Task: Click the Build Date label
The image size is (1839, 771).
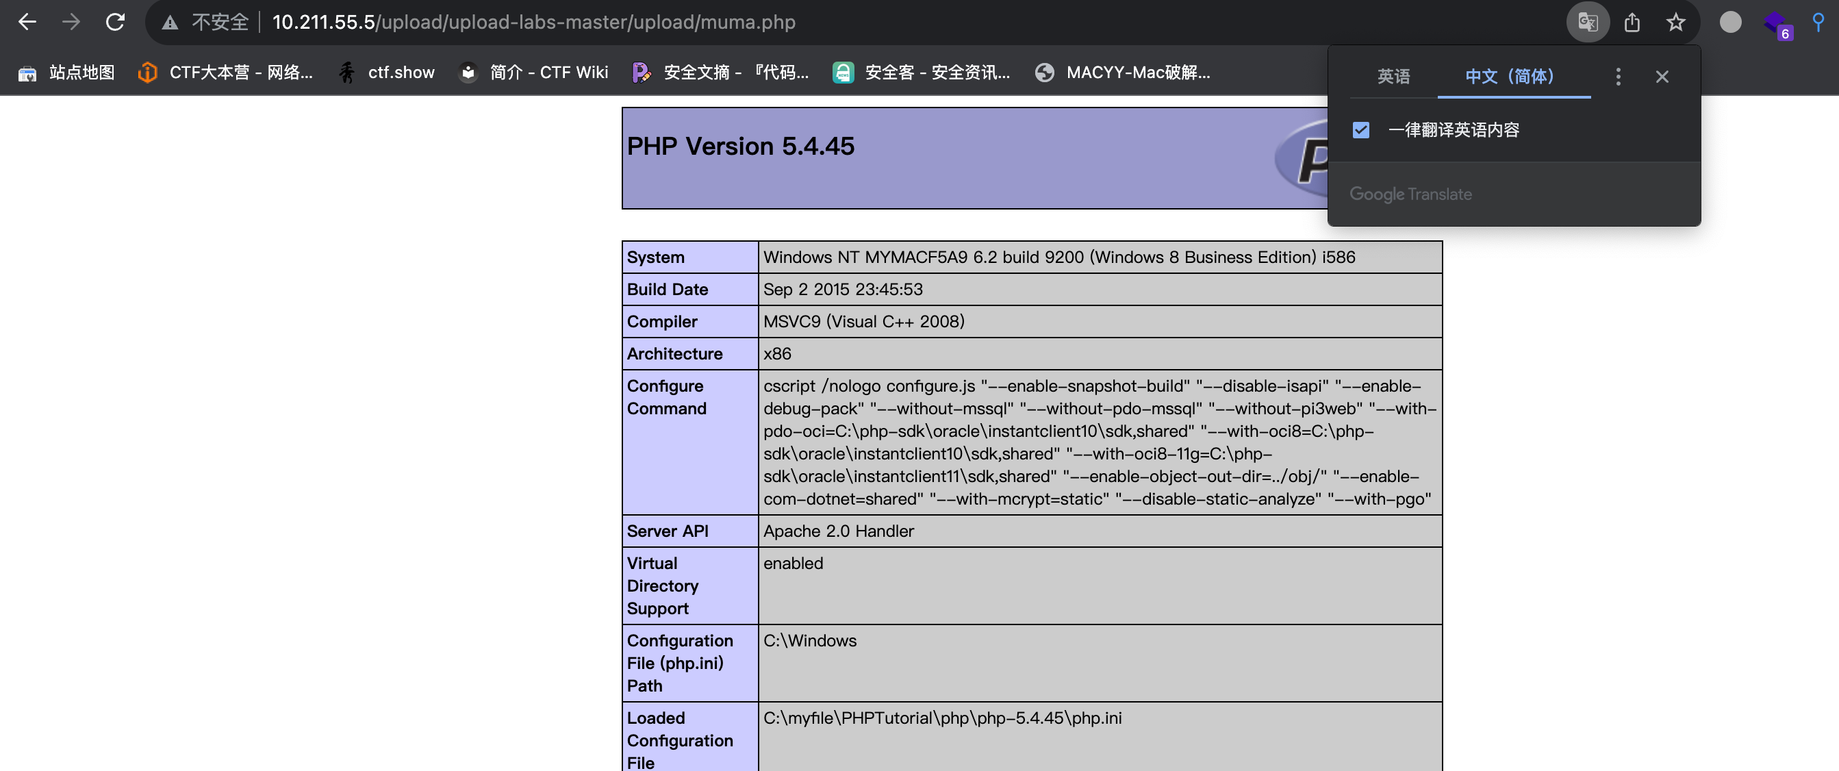Action: click(667, 289)
